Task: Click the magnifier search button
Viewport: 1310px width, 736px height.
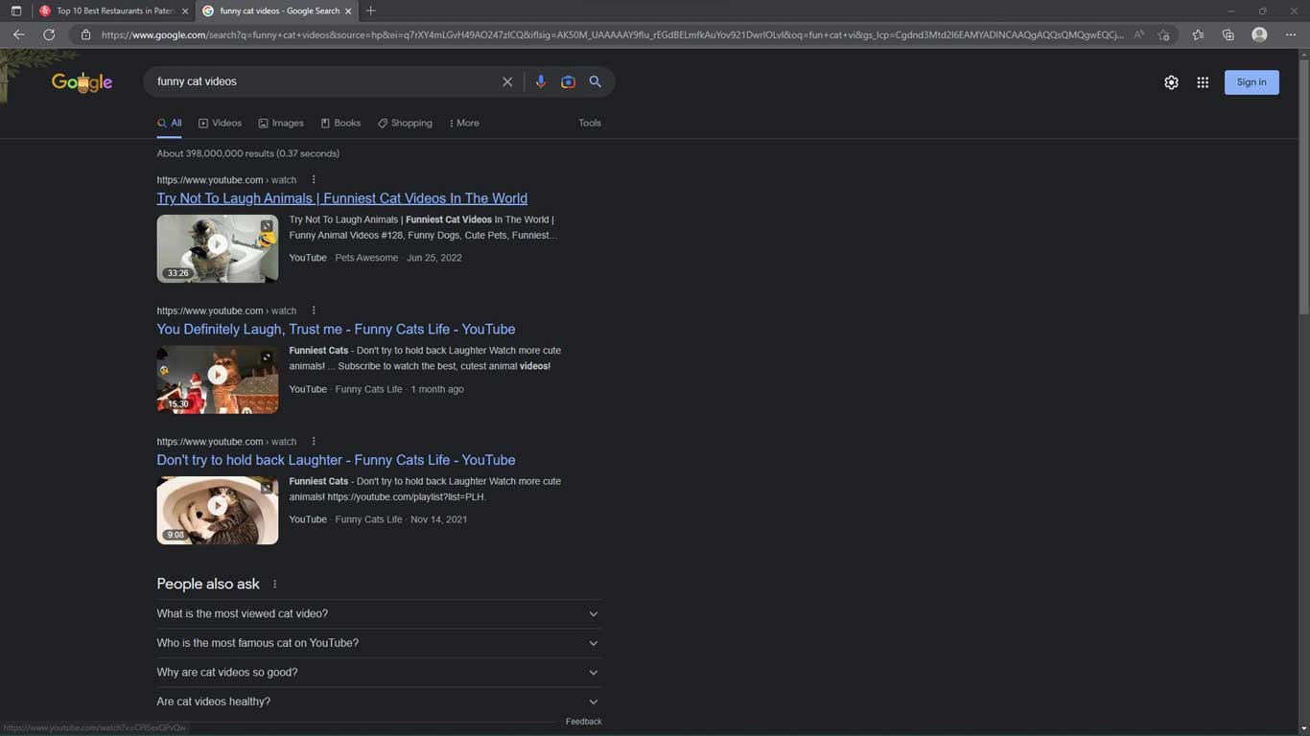Action: [596, 81]
